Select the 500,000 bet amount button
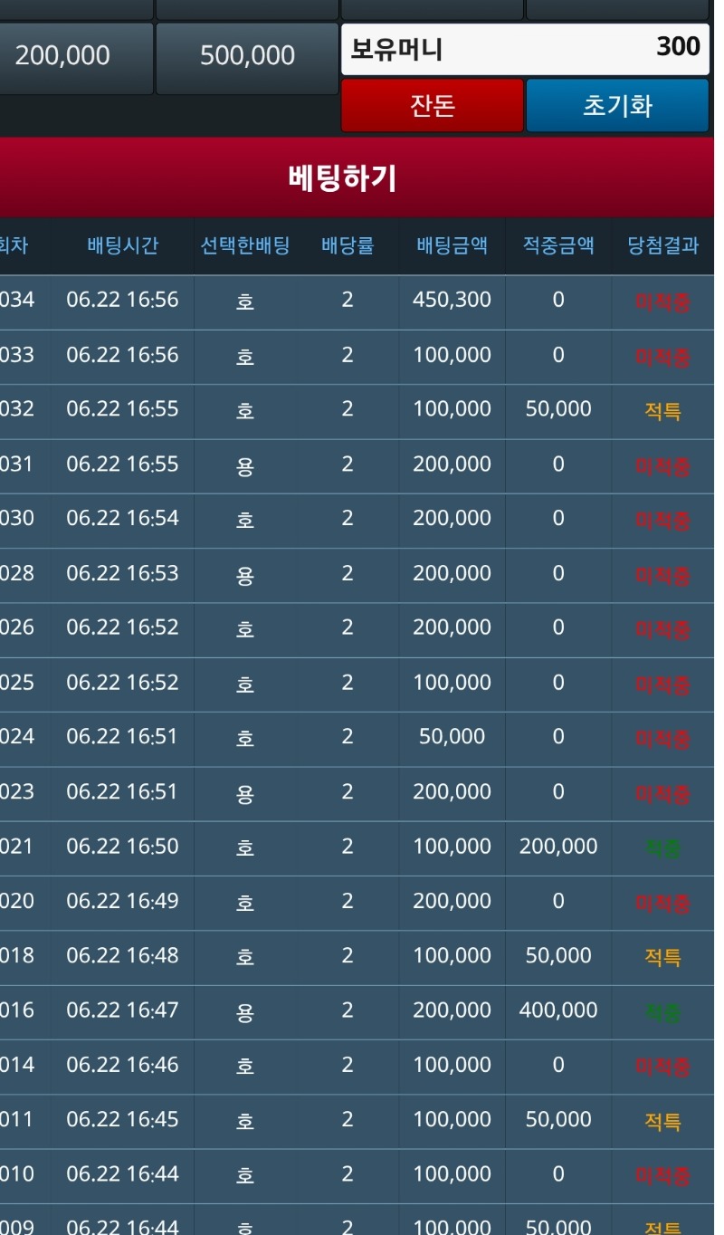This screenshot has width=724, height=1235. pos(247,56)
